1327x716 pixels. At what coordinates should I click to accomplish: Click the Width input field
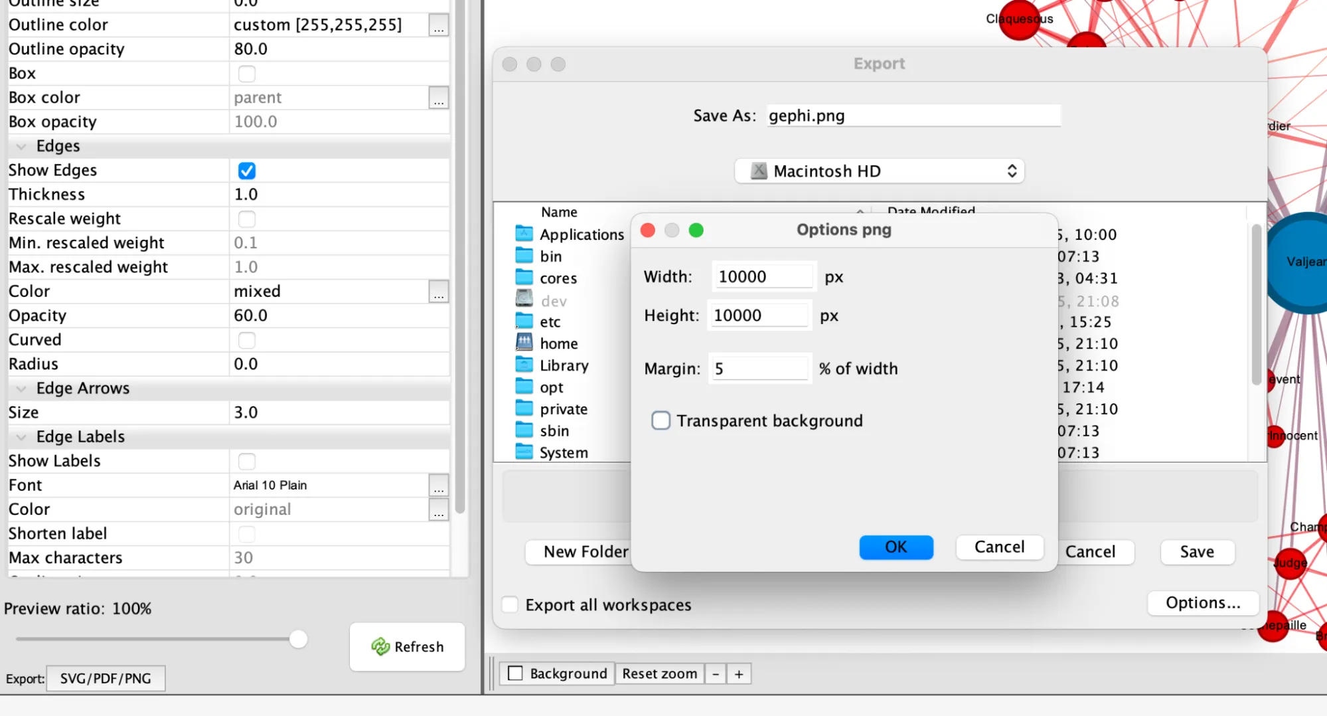[x=762, y=276]
